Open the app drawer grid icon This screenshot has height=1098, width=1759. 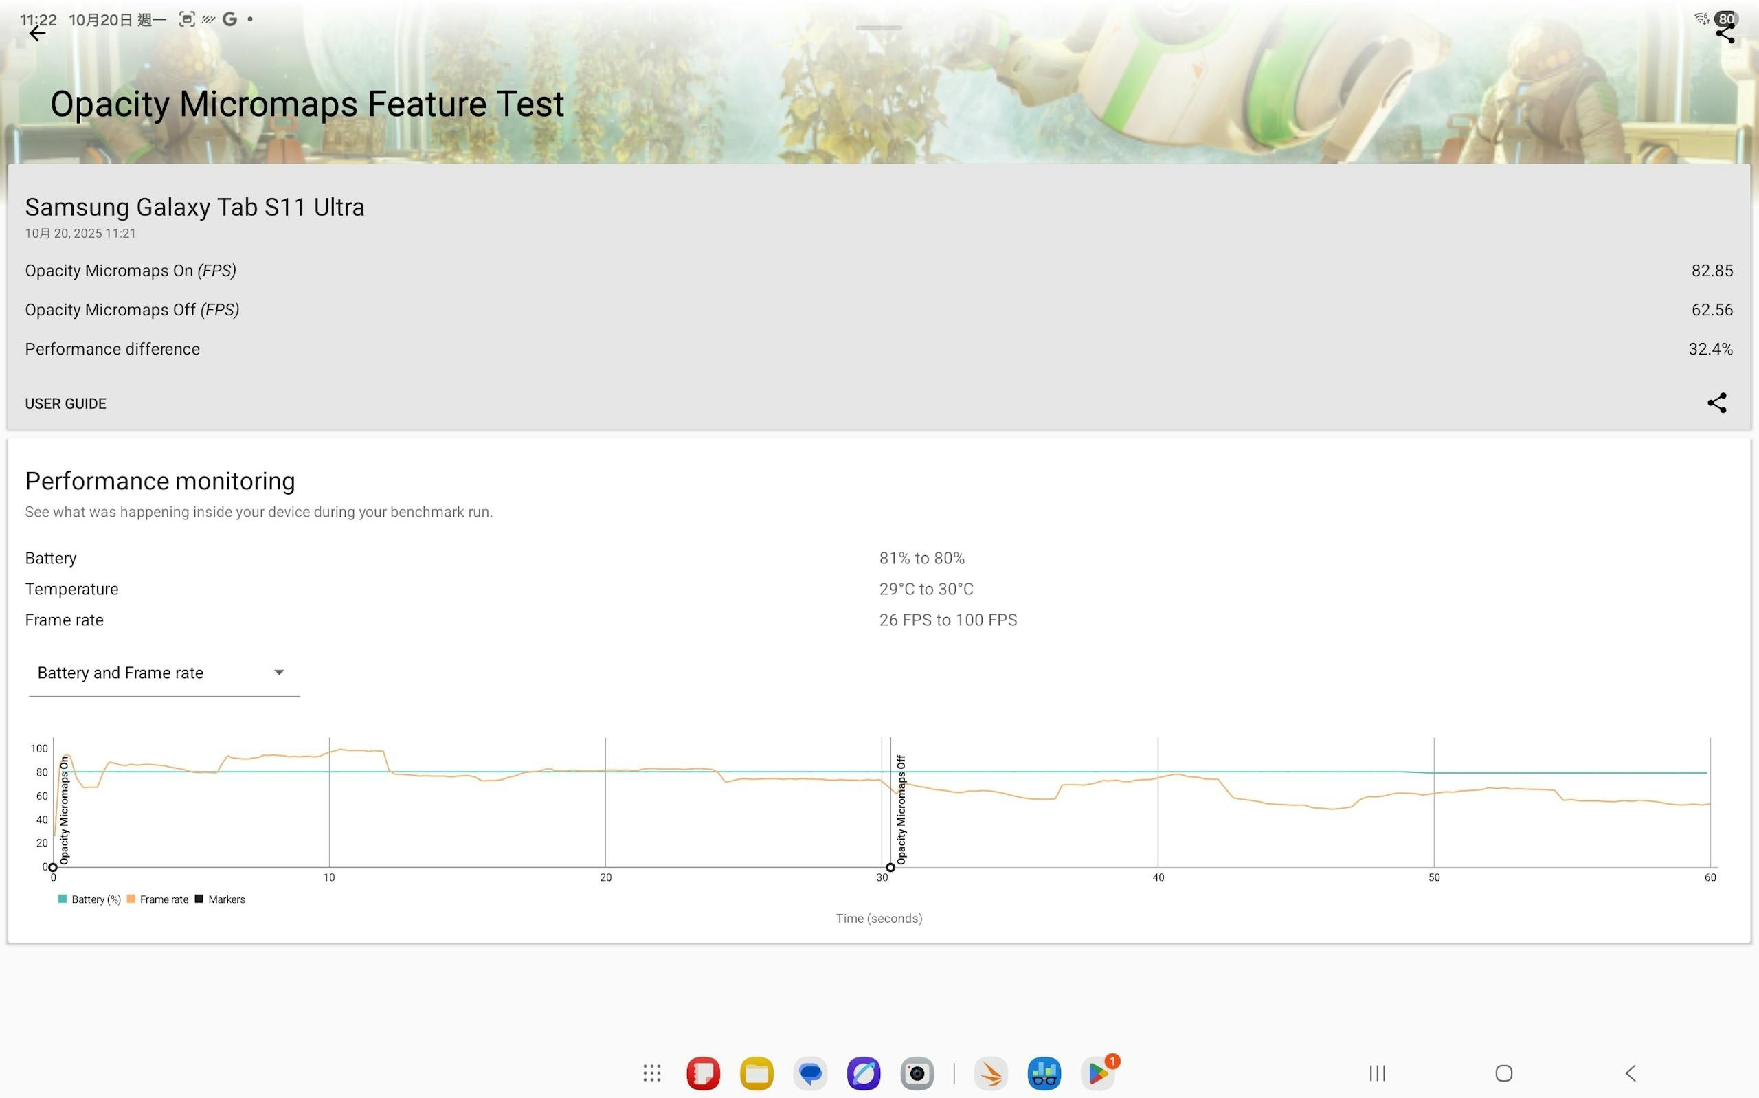pos(651,1073)
